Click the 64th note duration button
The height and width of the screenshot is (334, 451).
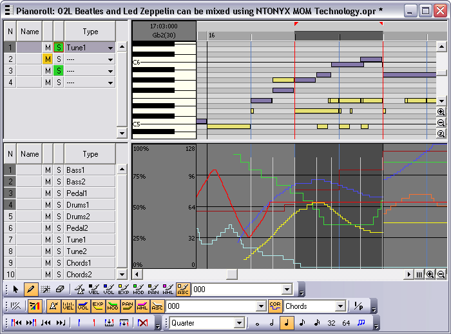[346, 322]
